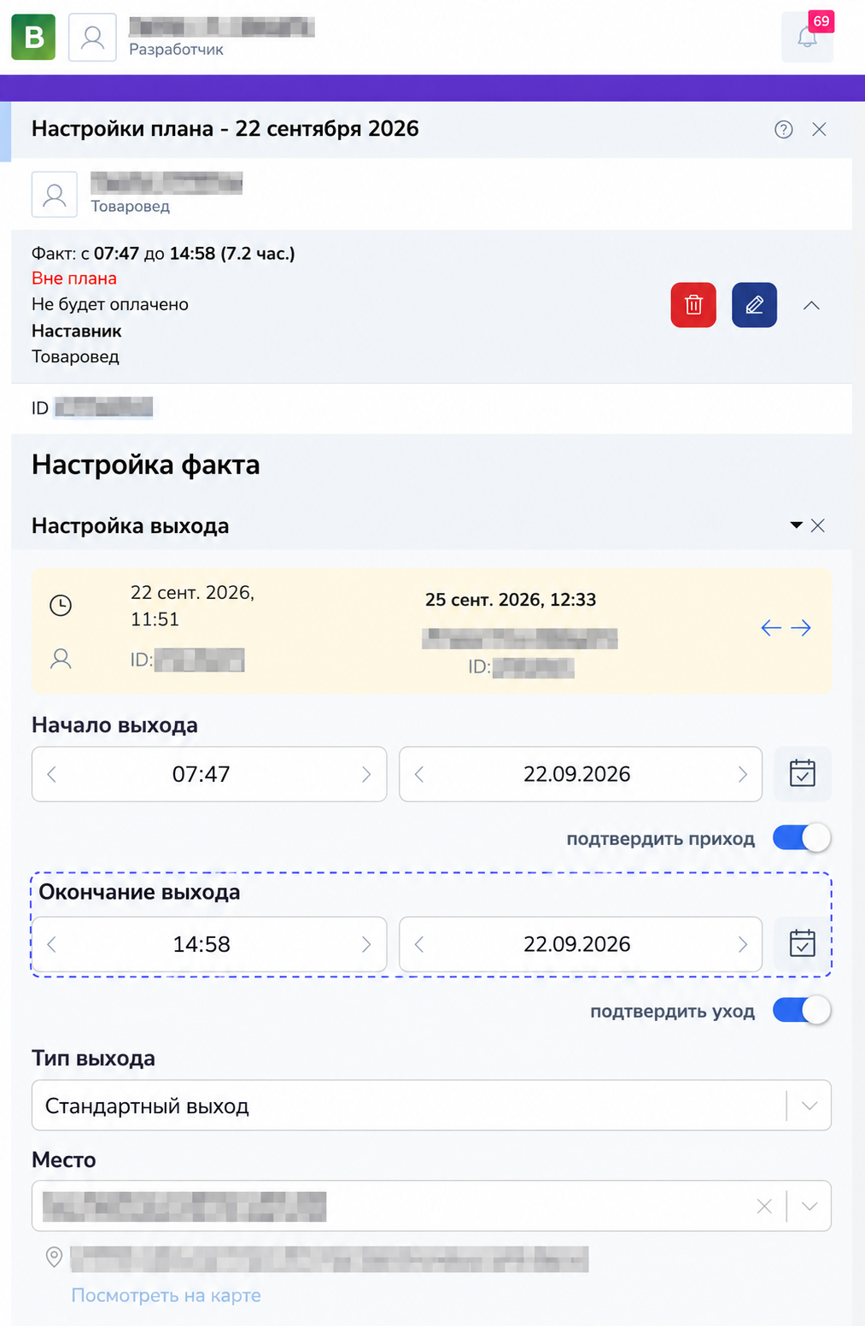Edit the fact entry with pencil button
This screenshot has width=865, height=1326.
click(755, 305)
